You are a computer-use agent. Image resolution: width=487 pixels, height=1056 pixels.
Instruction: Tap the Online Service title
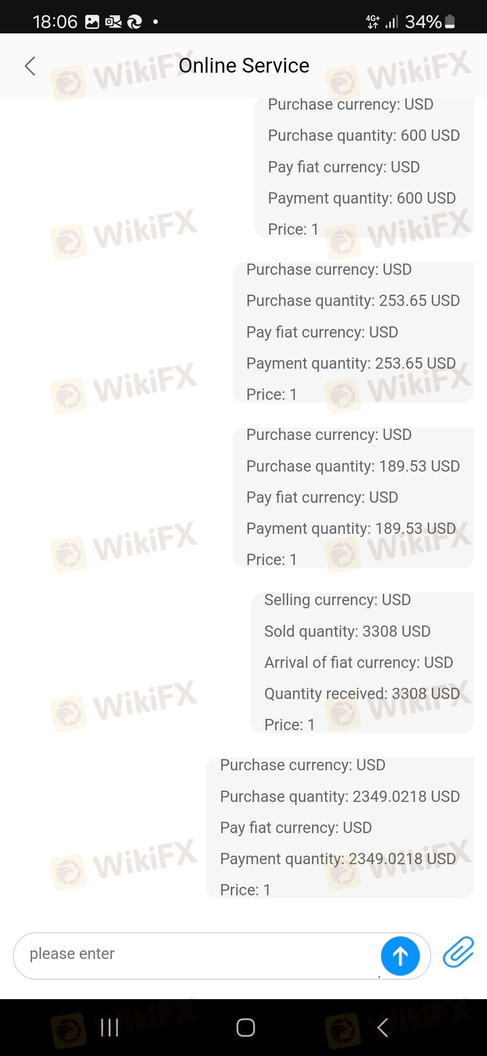243,66
